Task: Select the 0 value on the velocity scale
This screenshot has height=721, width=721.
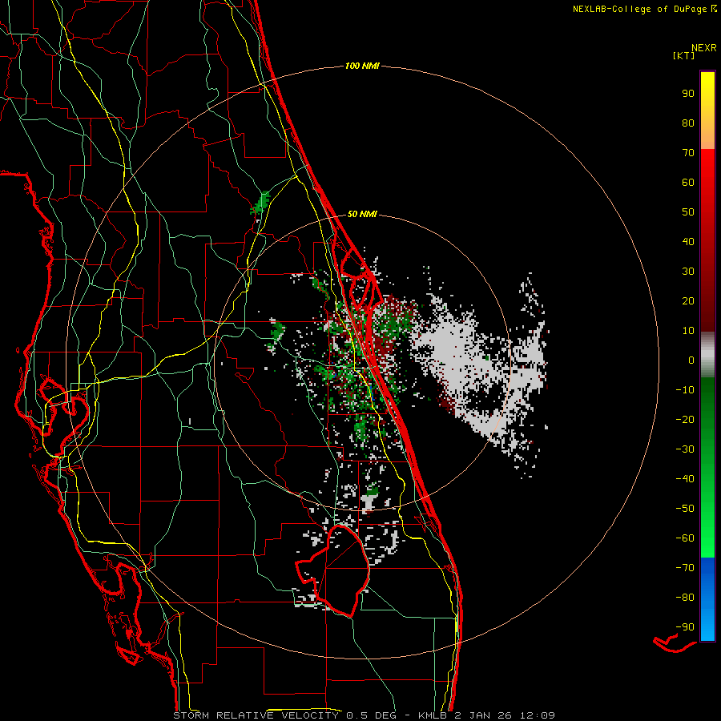Action: point(691,360)
